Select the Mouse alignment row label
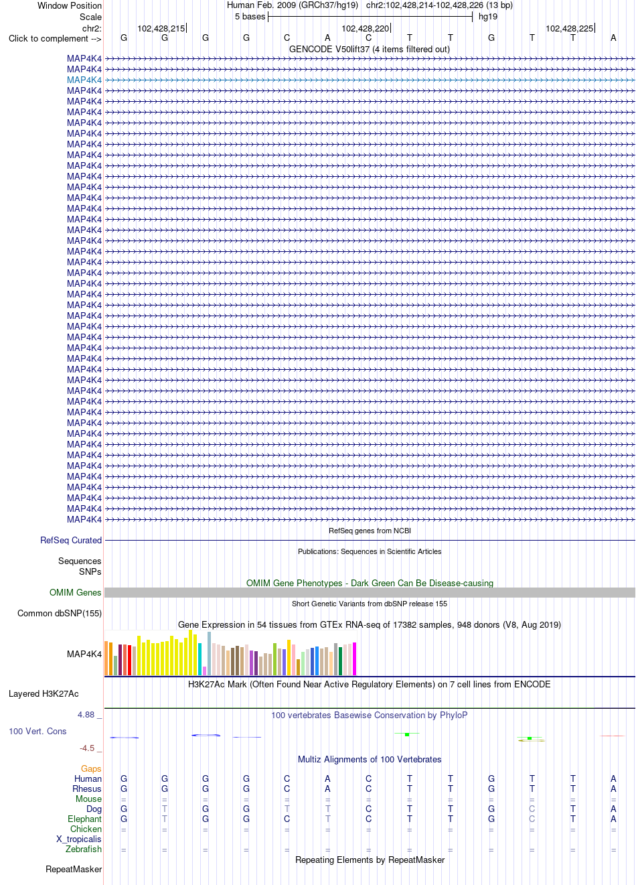 click(x=89, y=799)
